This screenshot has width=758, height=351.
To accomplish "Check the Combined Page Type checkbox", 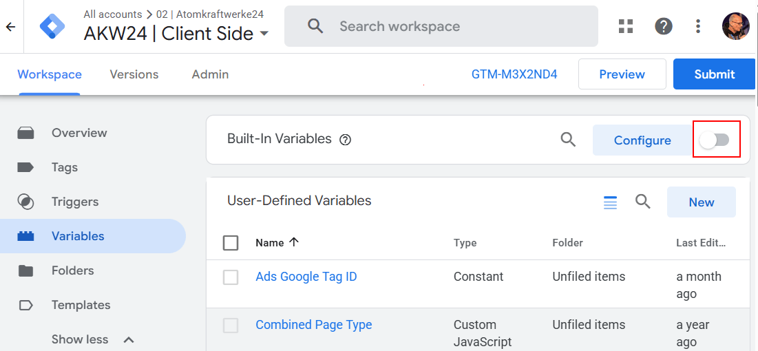I will (x=231, y=326).
